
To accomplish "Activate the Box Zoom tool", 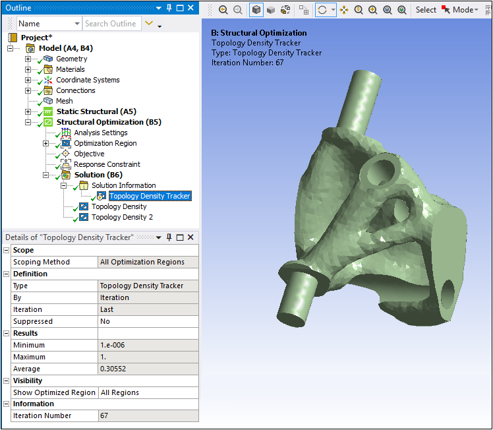I will 373,10.
